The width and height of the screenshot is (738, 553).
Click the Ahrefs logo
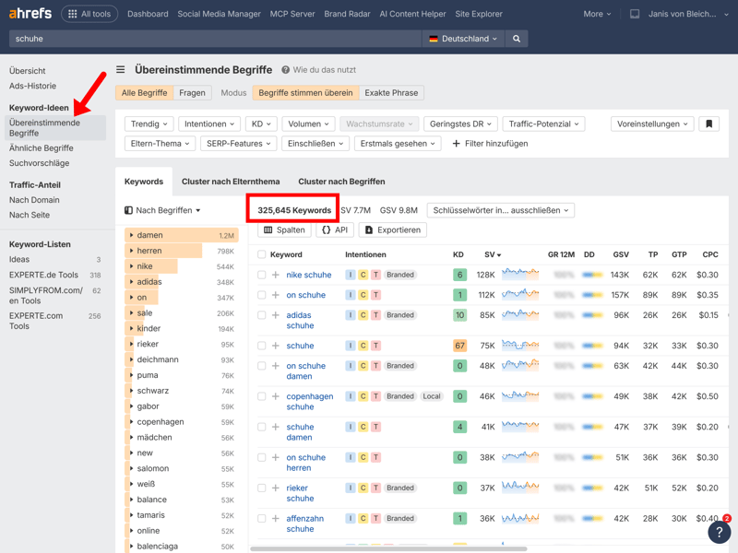coord(30,14)
